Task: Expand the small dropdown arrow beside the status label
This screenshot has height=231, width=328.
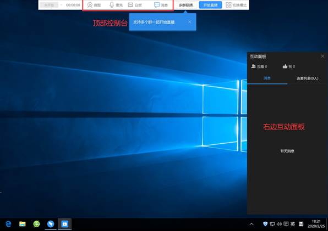Action: 62,5
